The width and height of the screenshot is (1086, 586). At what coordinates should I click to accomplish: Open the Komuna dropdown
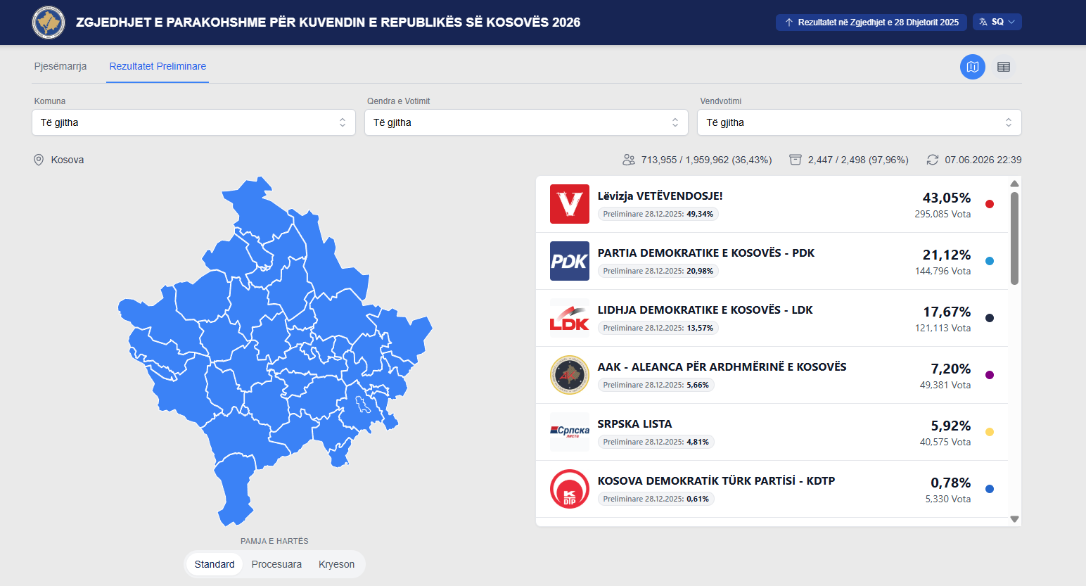click(x=193, y=122)
